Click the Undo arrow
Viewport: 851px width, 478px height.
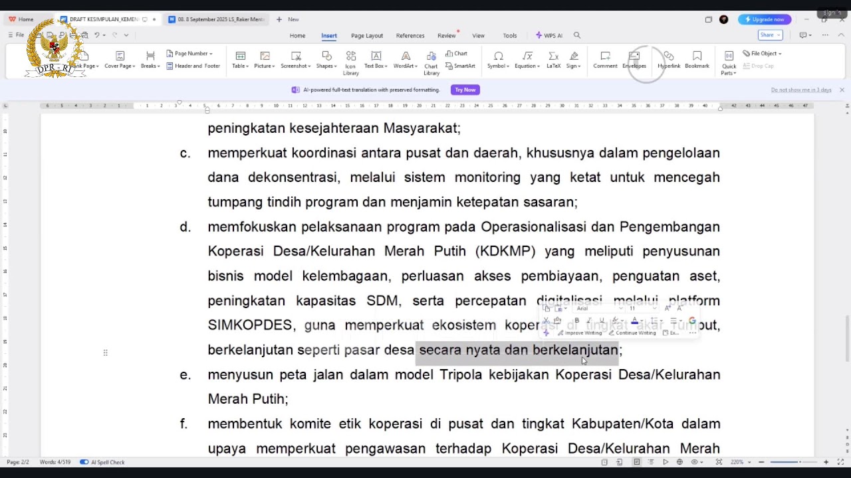[97, 35]
